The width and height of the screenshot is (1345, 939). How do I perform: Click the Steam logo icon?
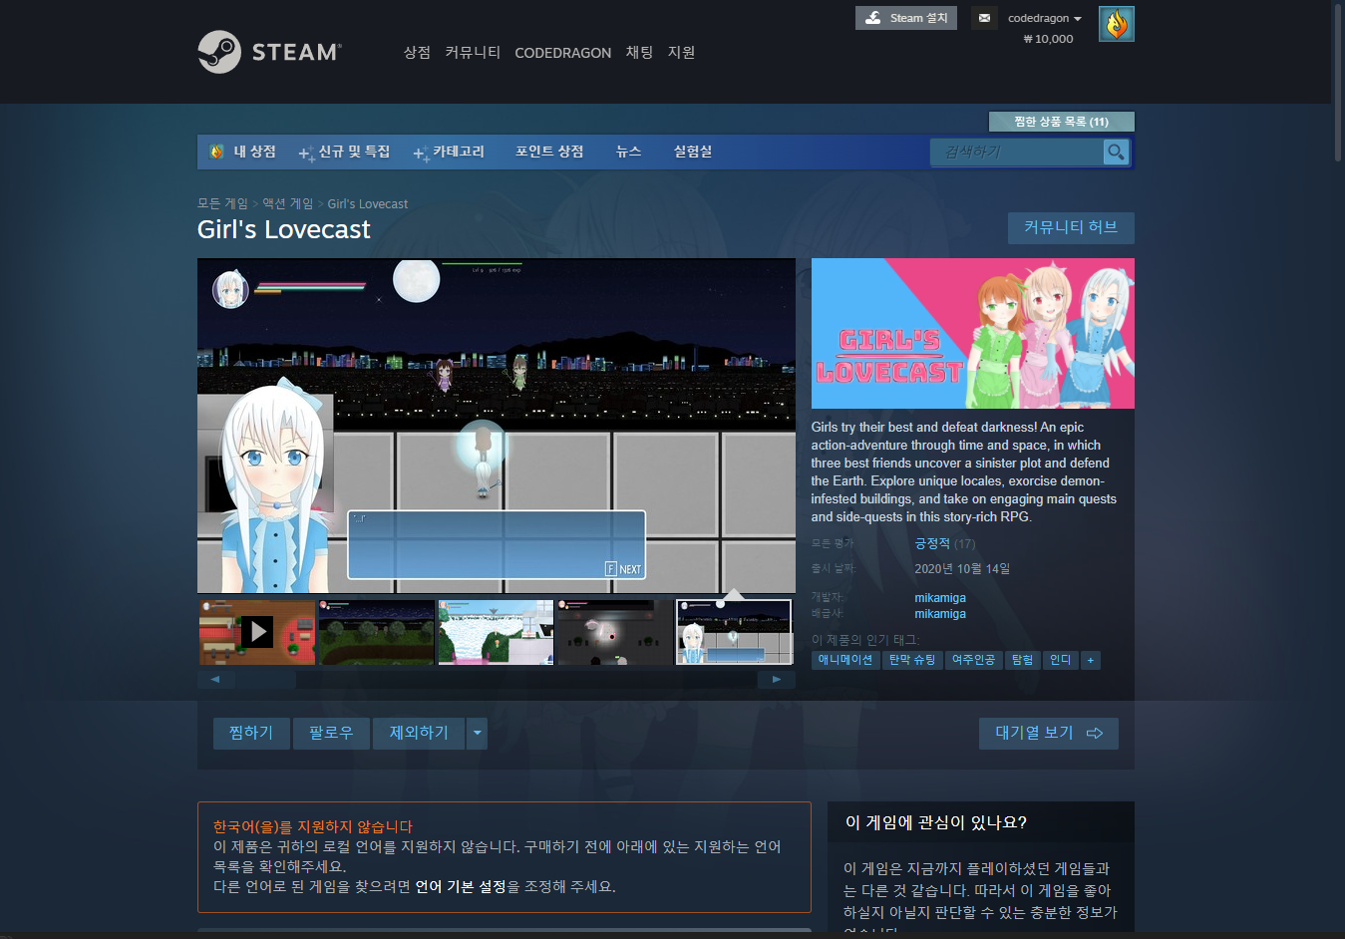219,52
